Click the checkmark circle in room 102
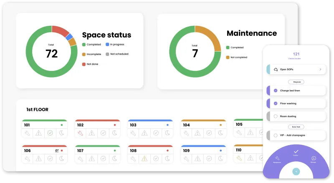The width and height of the screenshot is (334, 183). click(103, 133)
